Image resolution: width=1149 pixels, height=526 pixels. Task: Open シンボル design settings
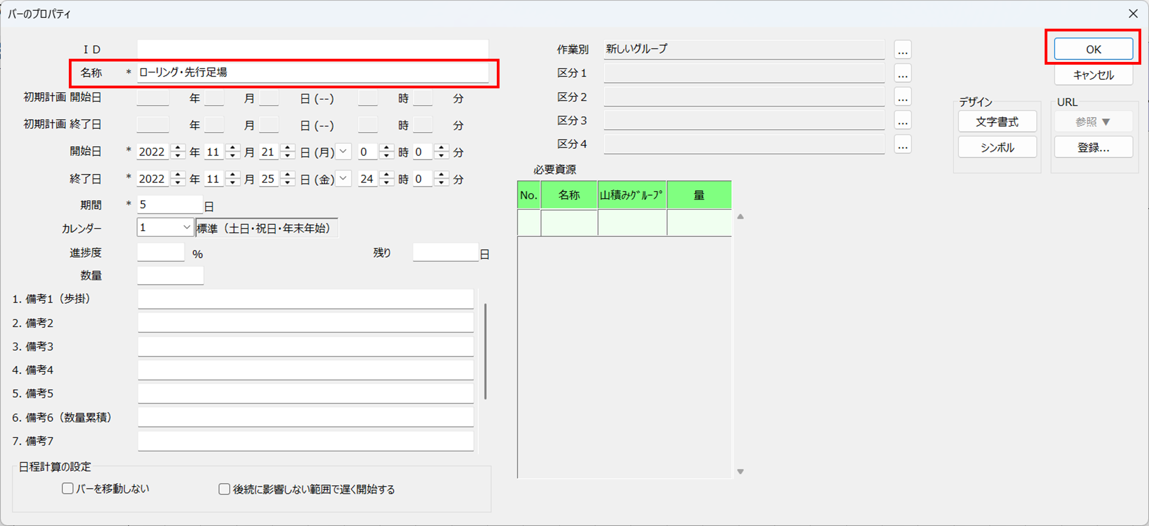point(997,147)
